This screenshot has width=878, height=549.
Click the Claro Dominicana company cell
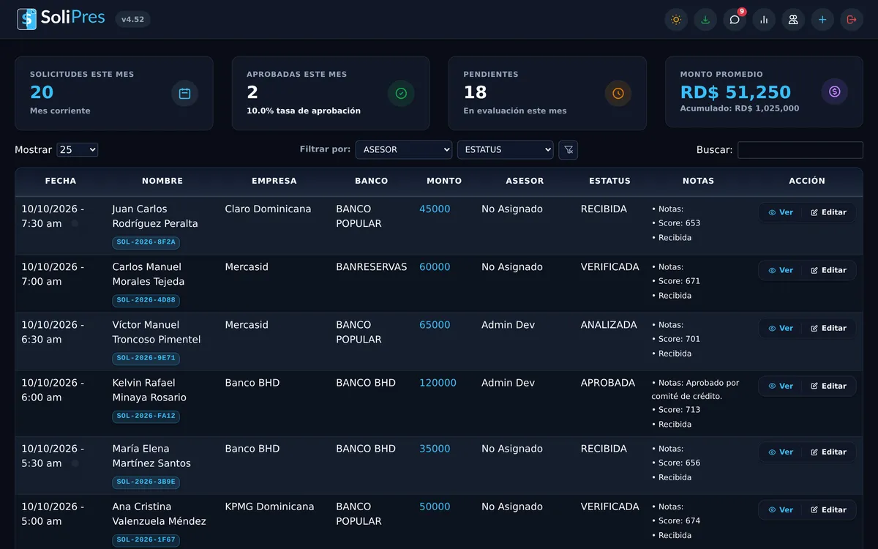(268, 209)
